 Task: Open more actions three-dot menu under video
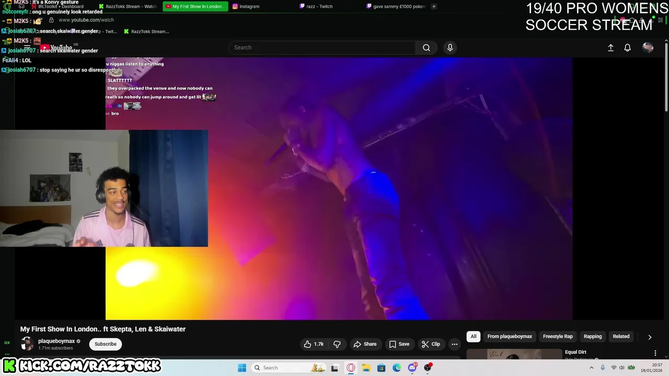coord(455,344)
